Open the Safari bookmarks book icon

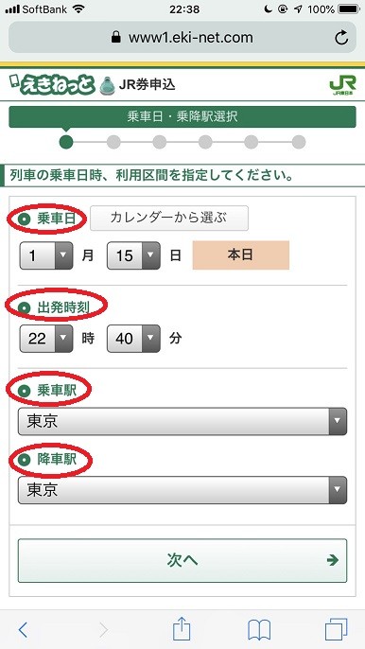click(x=259, y=629)
